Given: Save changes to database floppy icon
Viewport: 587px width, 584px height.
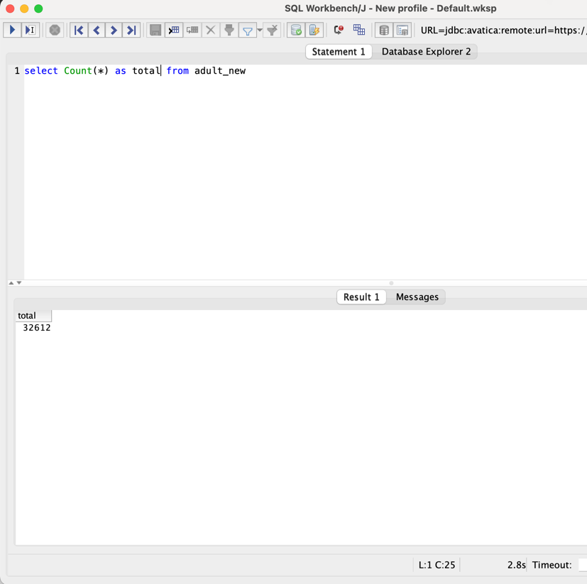Looking at the screenshot, I should click(155, 30).
